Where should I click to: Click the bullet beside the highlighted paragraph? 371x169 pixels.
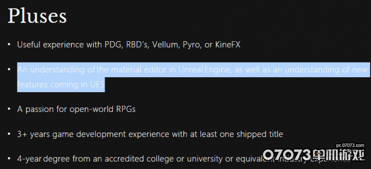[9, 70]
